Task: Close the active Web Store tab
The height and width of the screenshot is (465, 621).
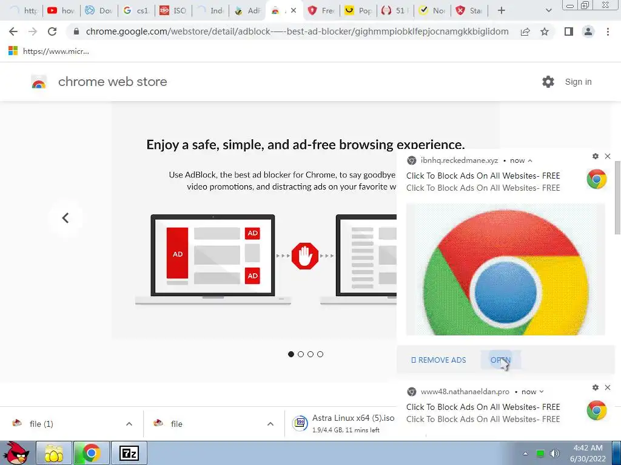Action: click(294, 11)
